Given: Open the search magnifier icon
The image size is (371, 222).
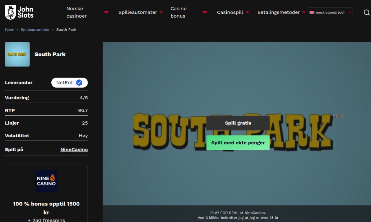Looking at the screenshot, I should click(x=367, y=12).
